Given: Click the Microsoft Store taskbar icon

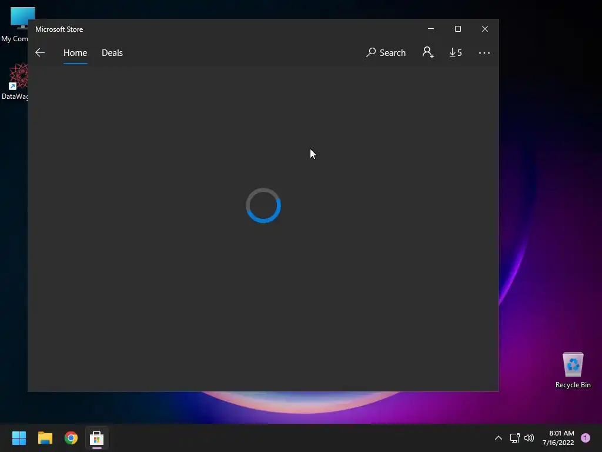Looking at the screenshot, I should point(97,438).
